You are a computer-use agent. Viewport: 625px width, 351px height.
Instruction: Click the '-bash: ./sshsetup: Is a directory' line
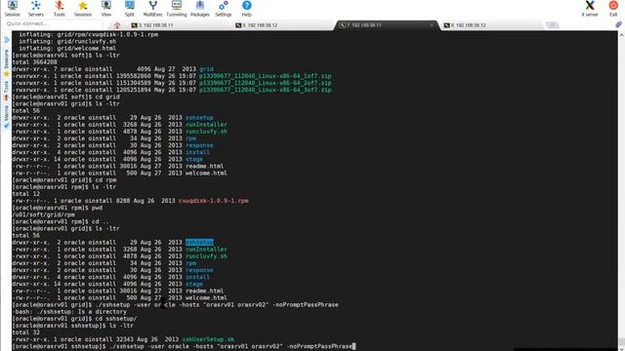click(69, 312)
